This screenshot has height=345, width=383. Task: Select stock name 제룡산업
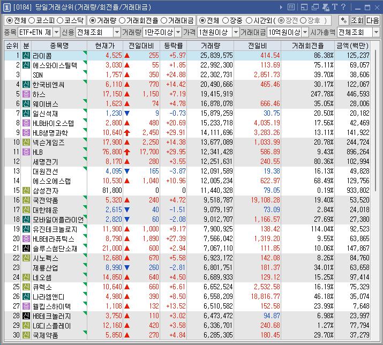click(45, 267)
